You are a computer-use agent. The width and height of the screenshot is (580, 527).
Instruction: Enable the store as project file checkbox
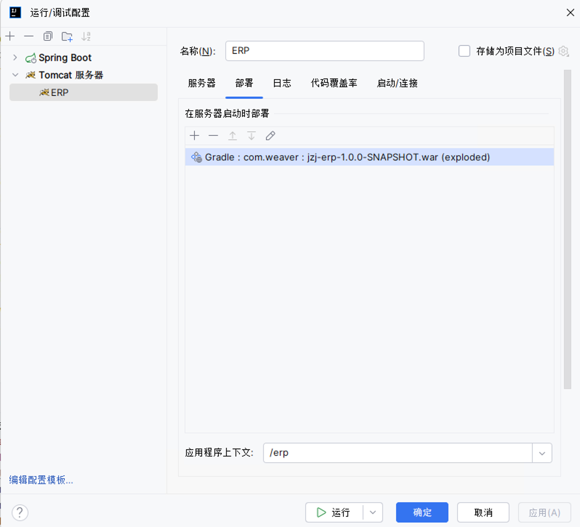[x=464, y=51]
